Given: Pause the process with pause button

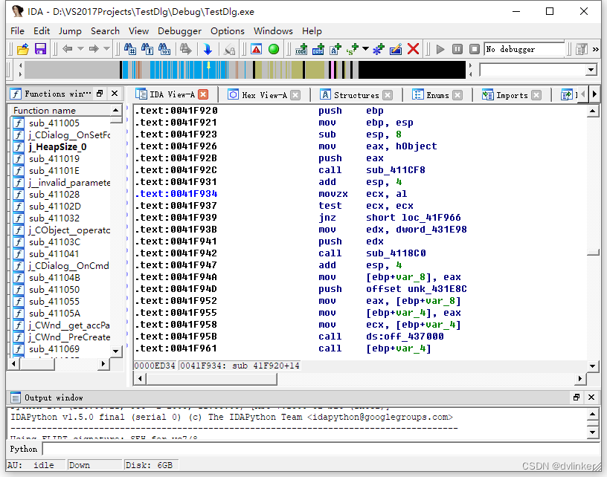Looking at the screenshot, I should point(457,49).
